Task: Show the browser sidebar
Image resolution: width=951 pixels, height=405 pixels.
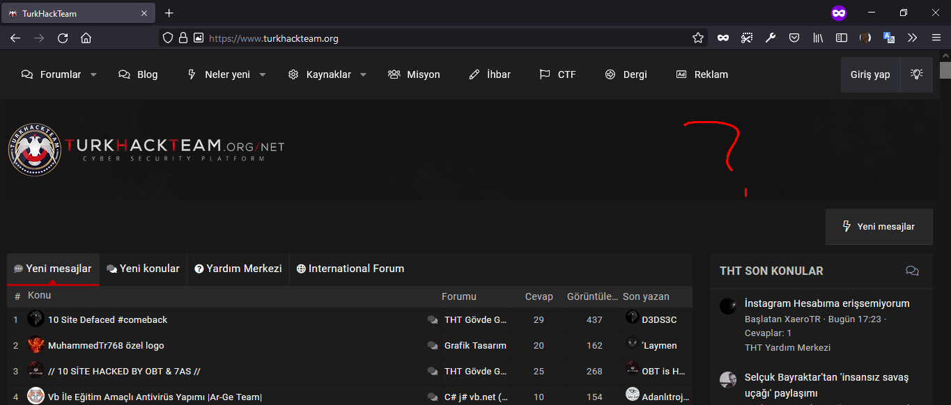Action: coord(842,38)
